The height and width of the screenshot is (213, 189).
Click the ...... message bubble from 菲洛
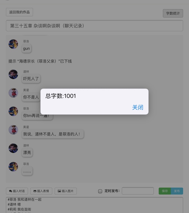(27, 171)
